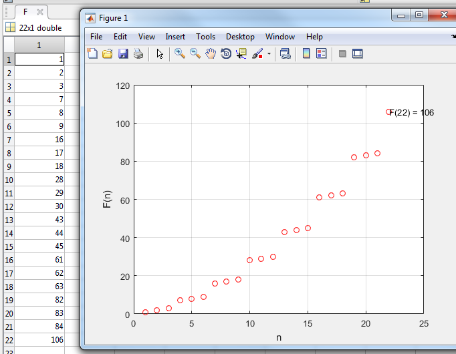Open file with the folder icon
The width and height of the screenshot is (456, 354).
coord(108,53)
